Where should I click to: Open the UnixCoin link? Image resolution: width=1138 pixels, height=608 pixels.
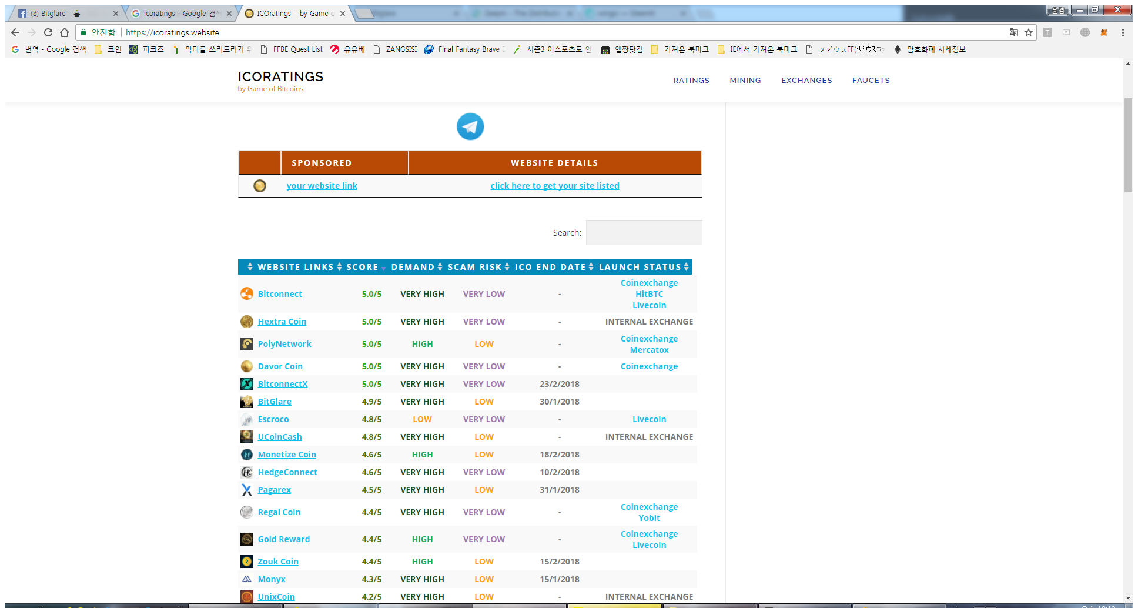click(x=276, y=597)
